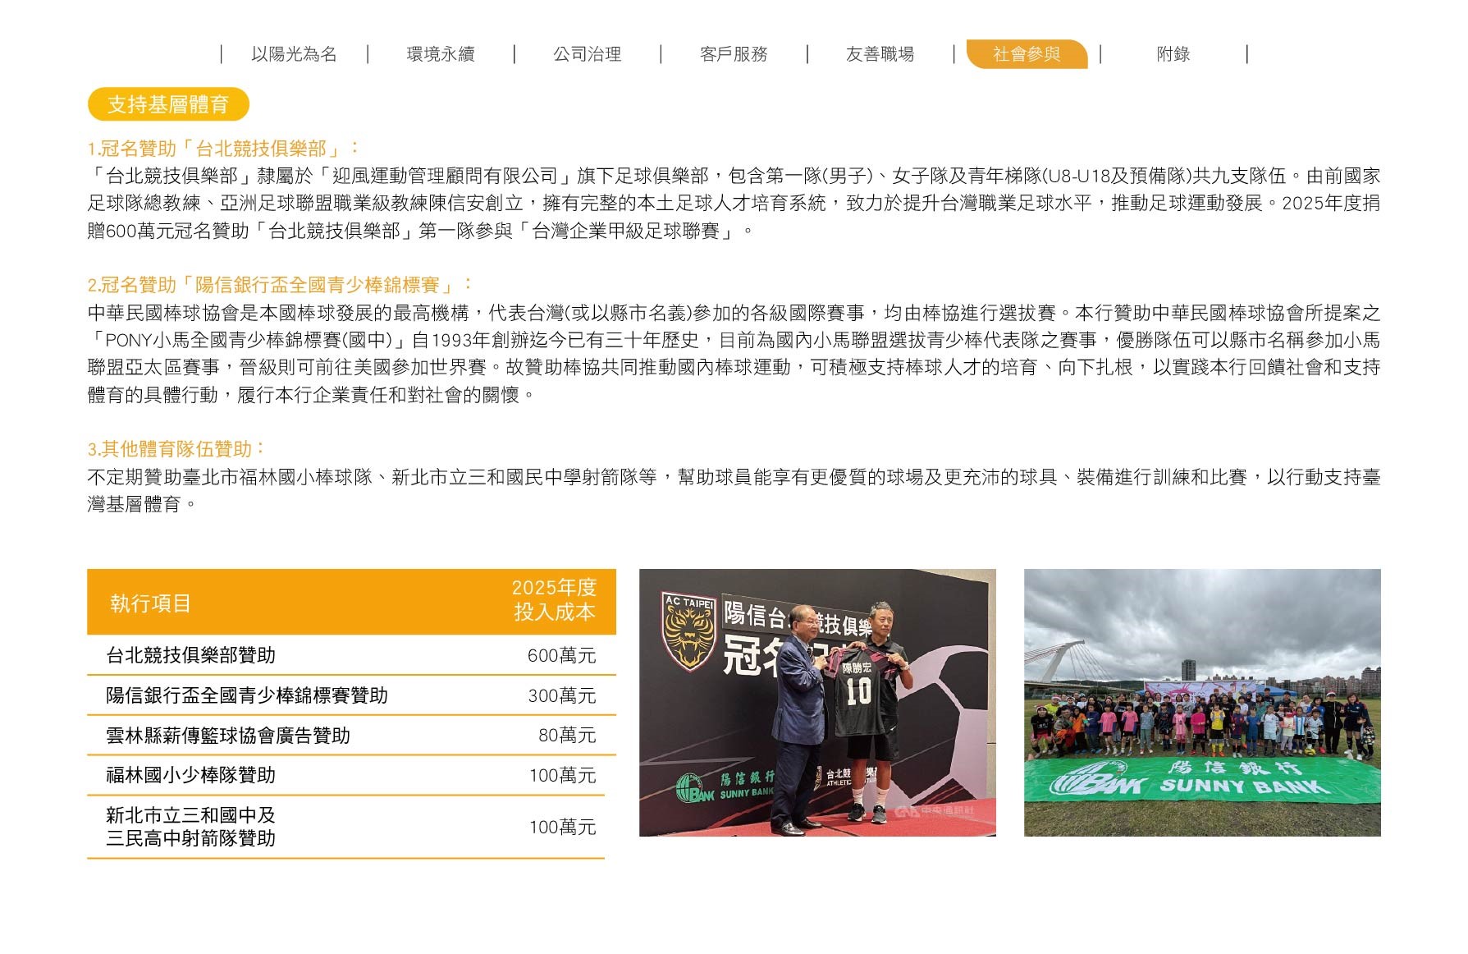Open the jersey presentation photo
This screenshot has width=1468, height=954.
click(817, 703)
